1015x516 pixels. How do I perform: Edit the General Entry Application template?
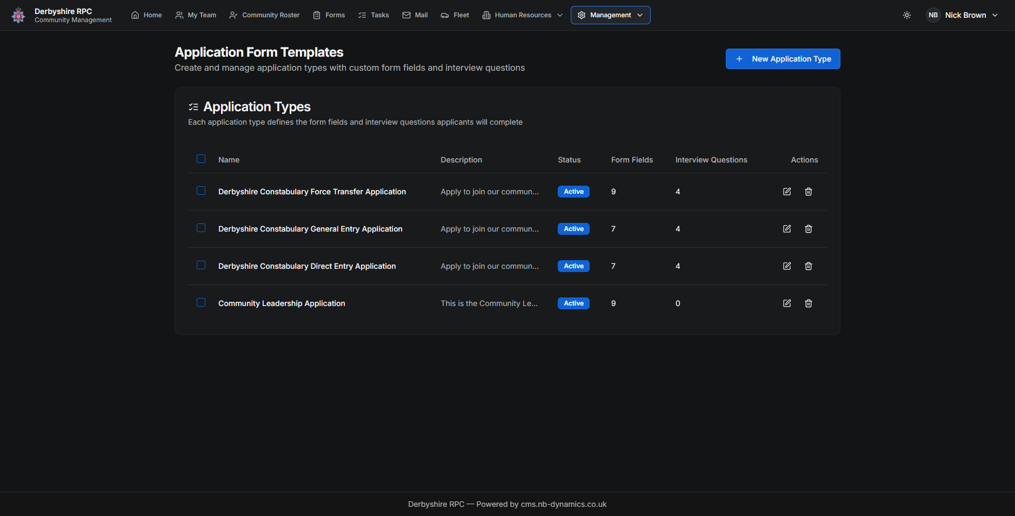pyautogui.click(x=787, y=229)
